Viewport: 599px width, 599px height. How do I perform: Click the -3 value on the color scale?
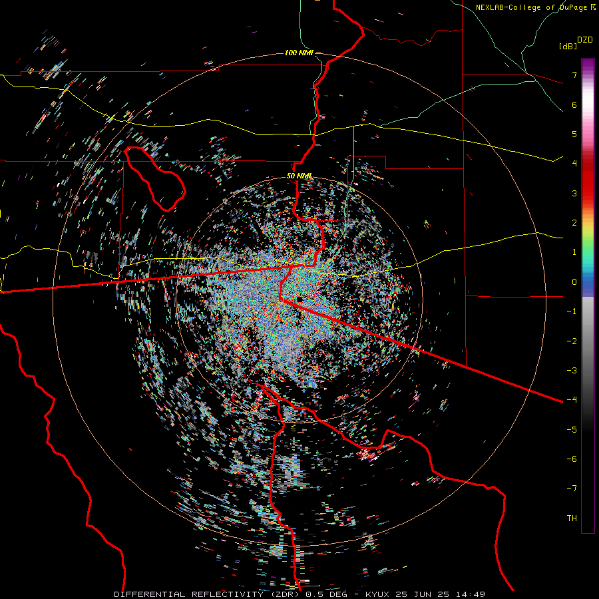572,371
